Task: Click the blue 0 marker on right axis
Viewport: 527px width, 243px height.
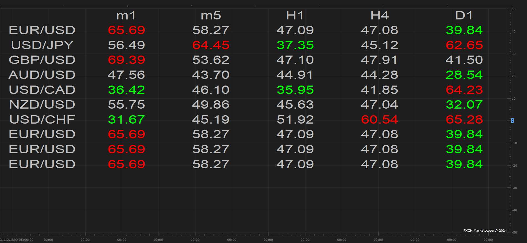Action: pyautogui.click(x=512, y=121)
